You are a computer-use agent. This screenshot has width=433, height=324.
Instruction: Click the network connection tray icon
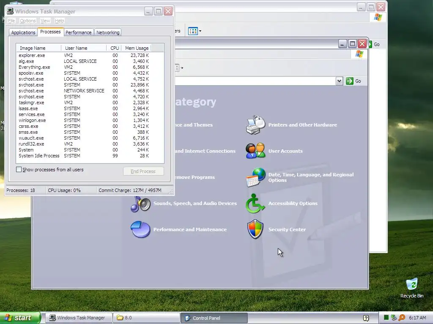(x=394, y=318)
